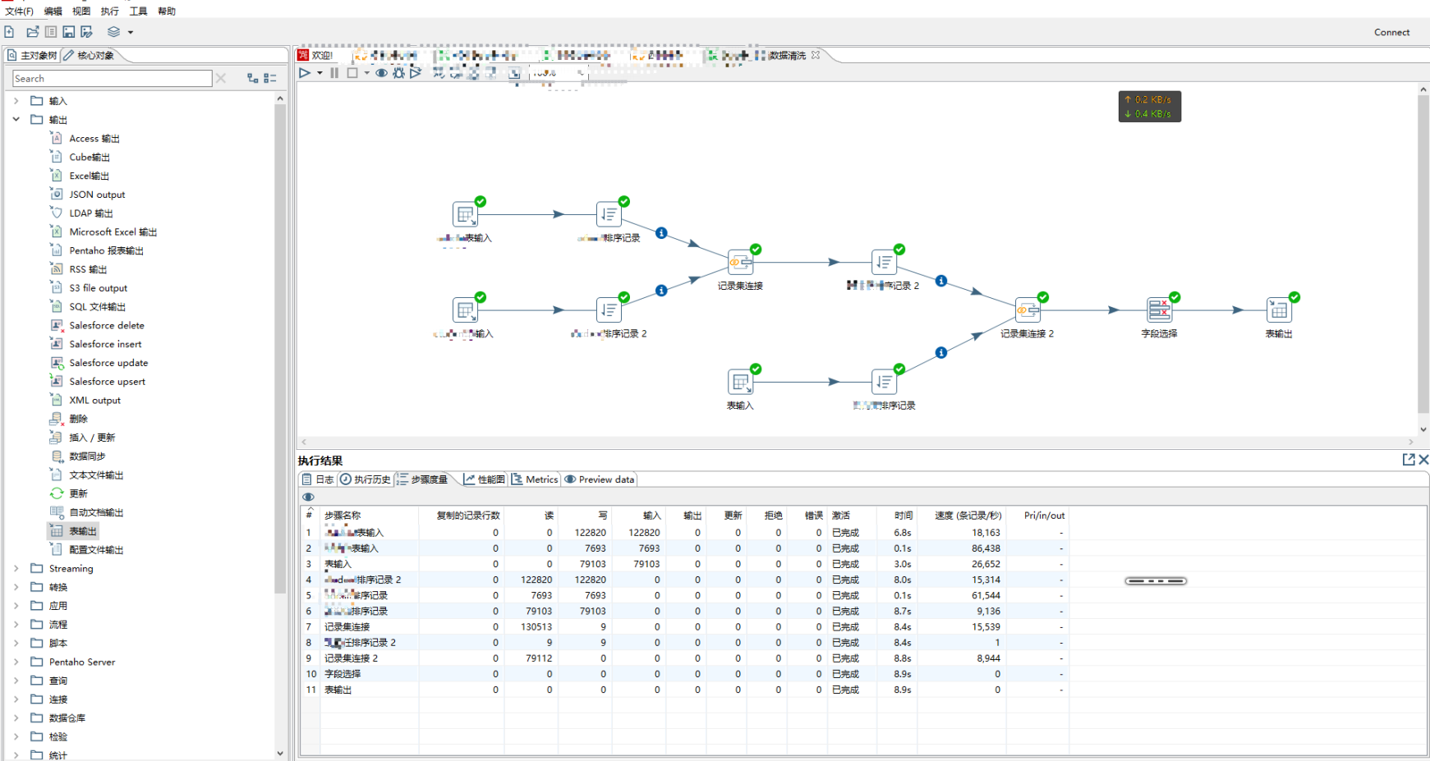
Task: Click the expand-all tree icon beside Search
Action: click(x=253, y=78)
